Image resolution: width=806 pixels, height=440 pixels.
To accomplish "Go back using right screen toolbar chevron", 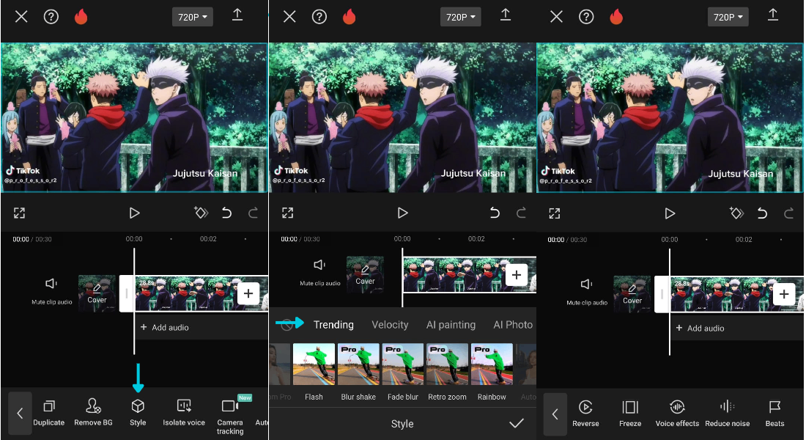I will click(555, 414).
